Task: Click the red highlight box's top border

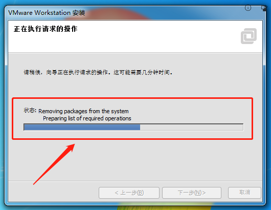Action: click(132, 98)
